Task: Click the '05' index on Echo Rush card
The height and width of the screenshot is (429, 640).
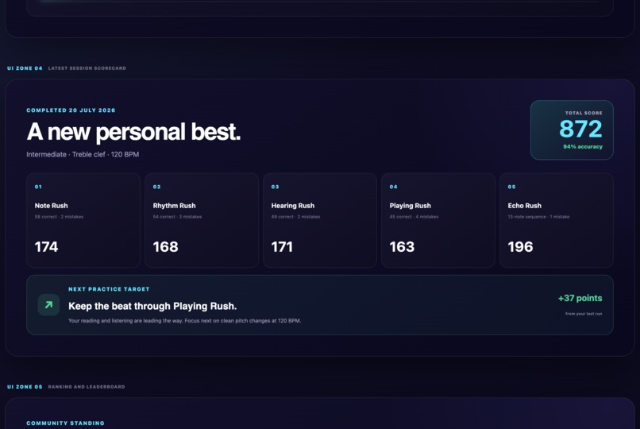Action: tap(512, 187)
